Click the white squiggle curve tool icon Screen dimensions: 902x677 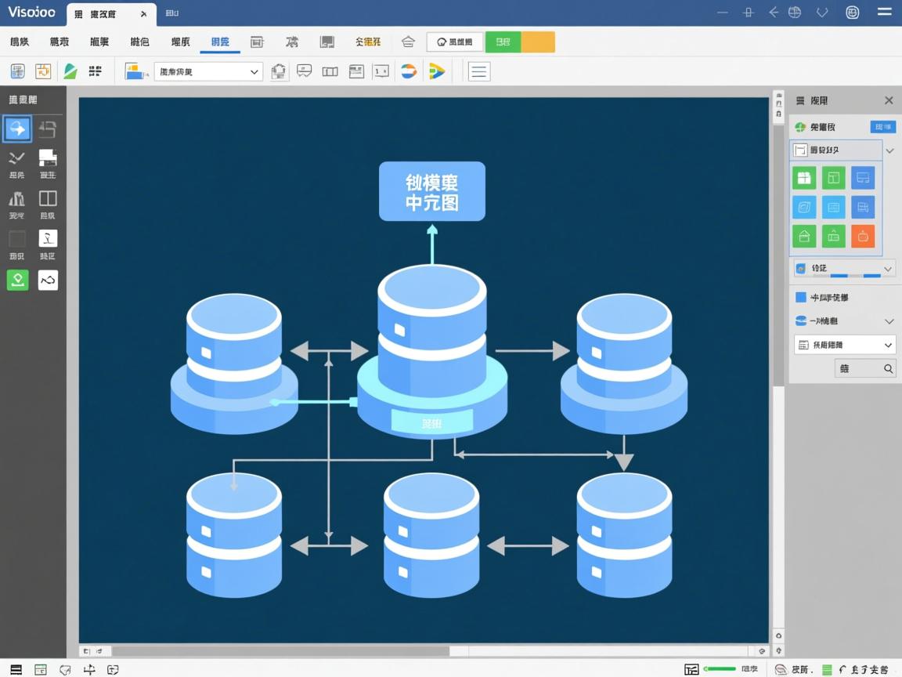pos(48,280)
